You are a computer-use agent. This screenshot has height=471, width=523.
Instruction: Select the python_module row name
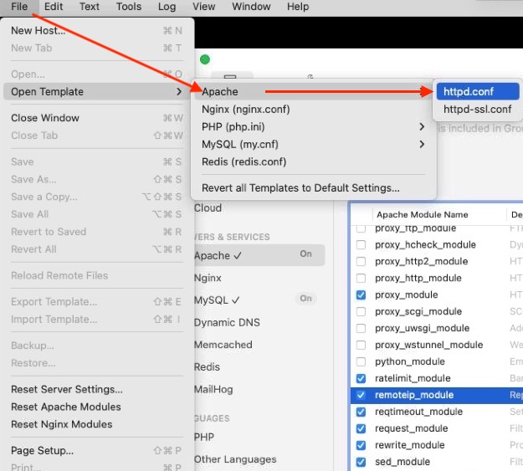pyautogui.click(x=409, y=361)
